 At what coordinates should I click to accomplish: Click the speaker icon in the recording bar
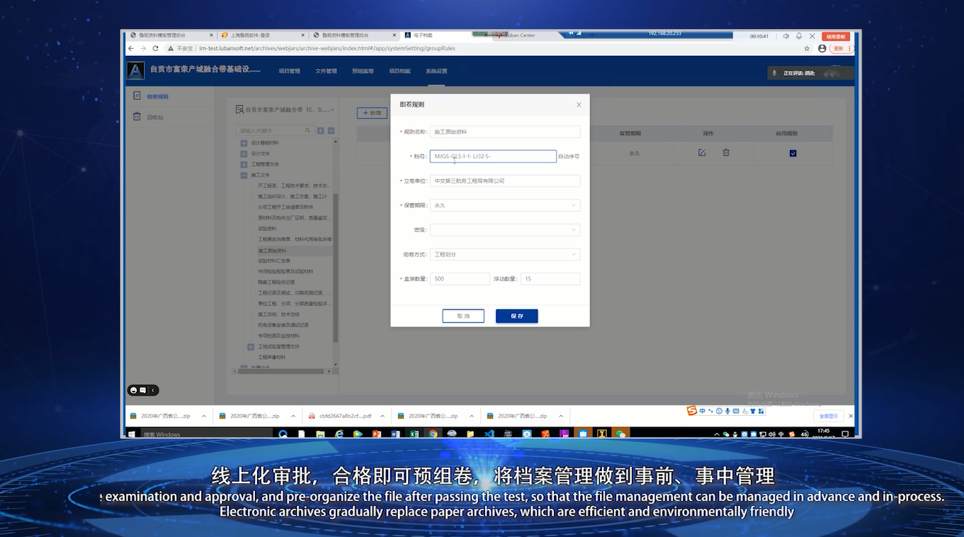pyautogui.click(x=786, y=35)
